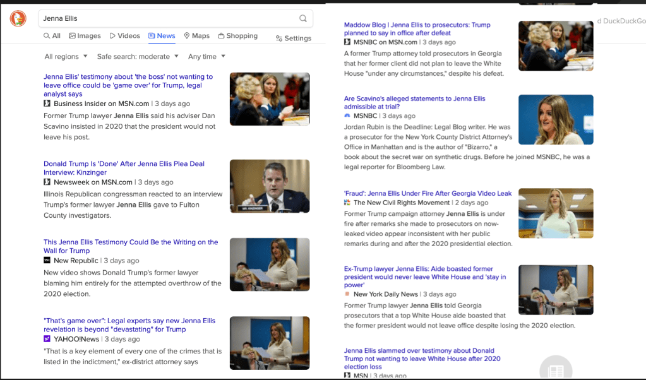Click the Yahoo News source icon

click(47, 339)
